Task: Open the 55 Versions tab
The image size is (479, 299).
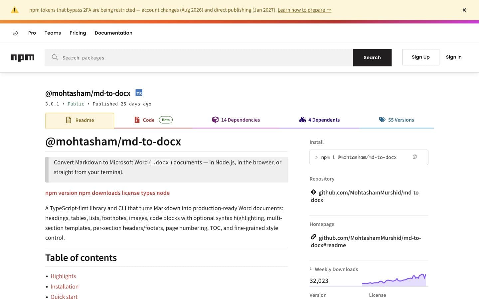Action: point(397,120)
